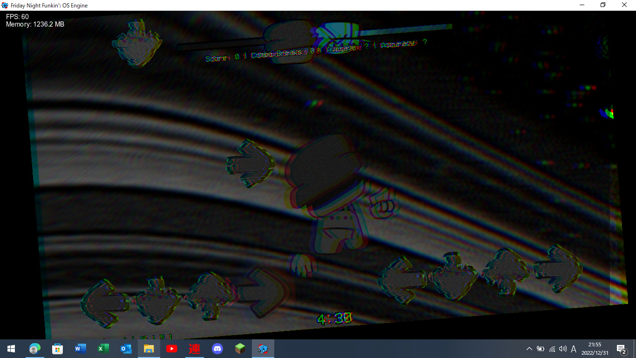Open Discord from the taskbar

[217, 349]
